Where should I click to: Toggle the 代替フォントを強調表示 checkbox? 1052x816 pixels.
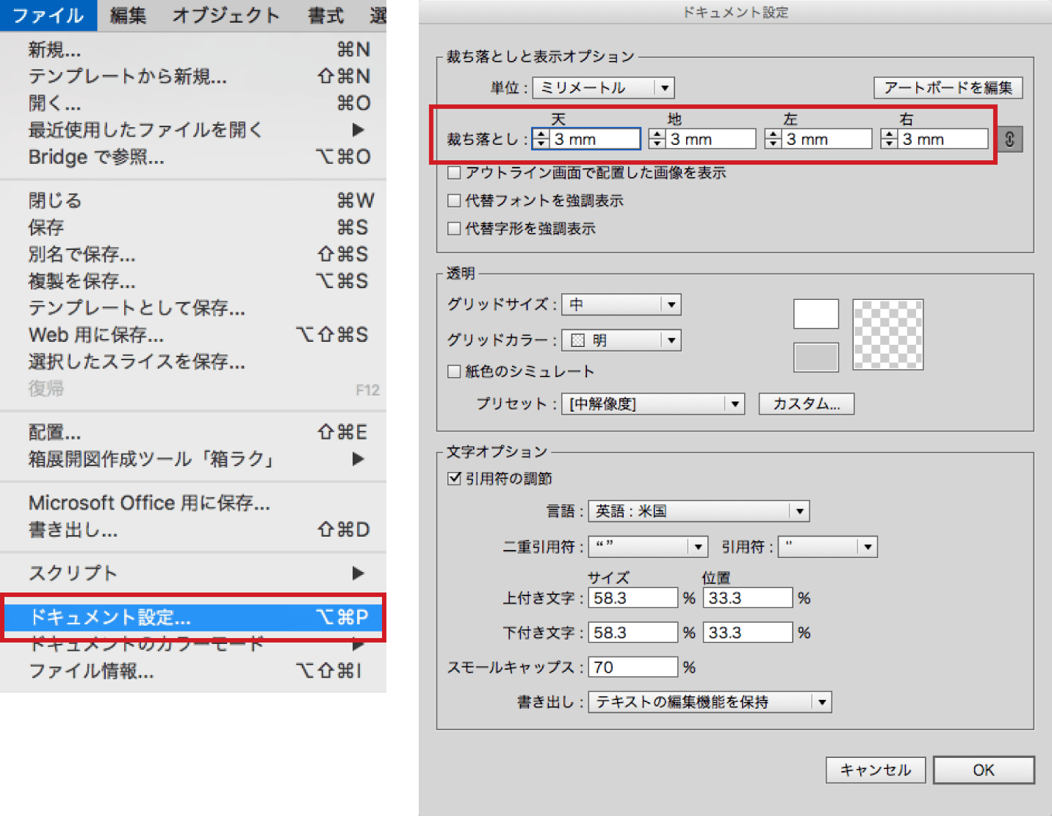pyautogui.click(x=454, y=201)
